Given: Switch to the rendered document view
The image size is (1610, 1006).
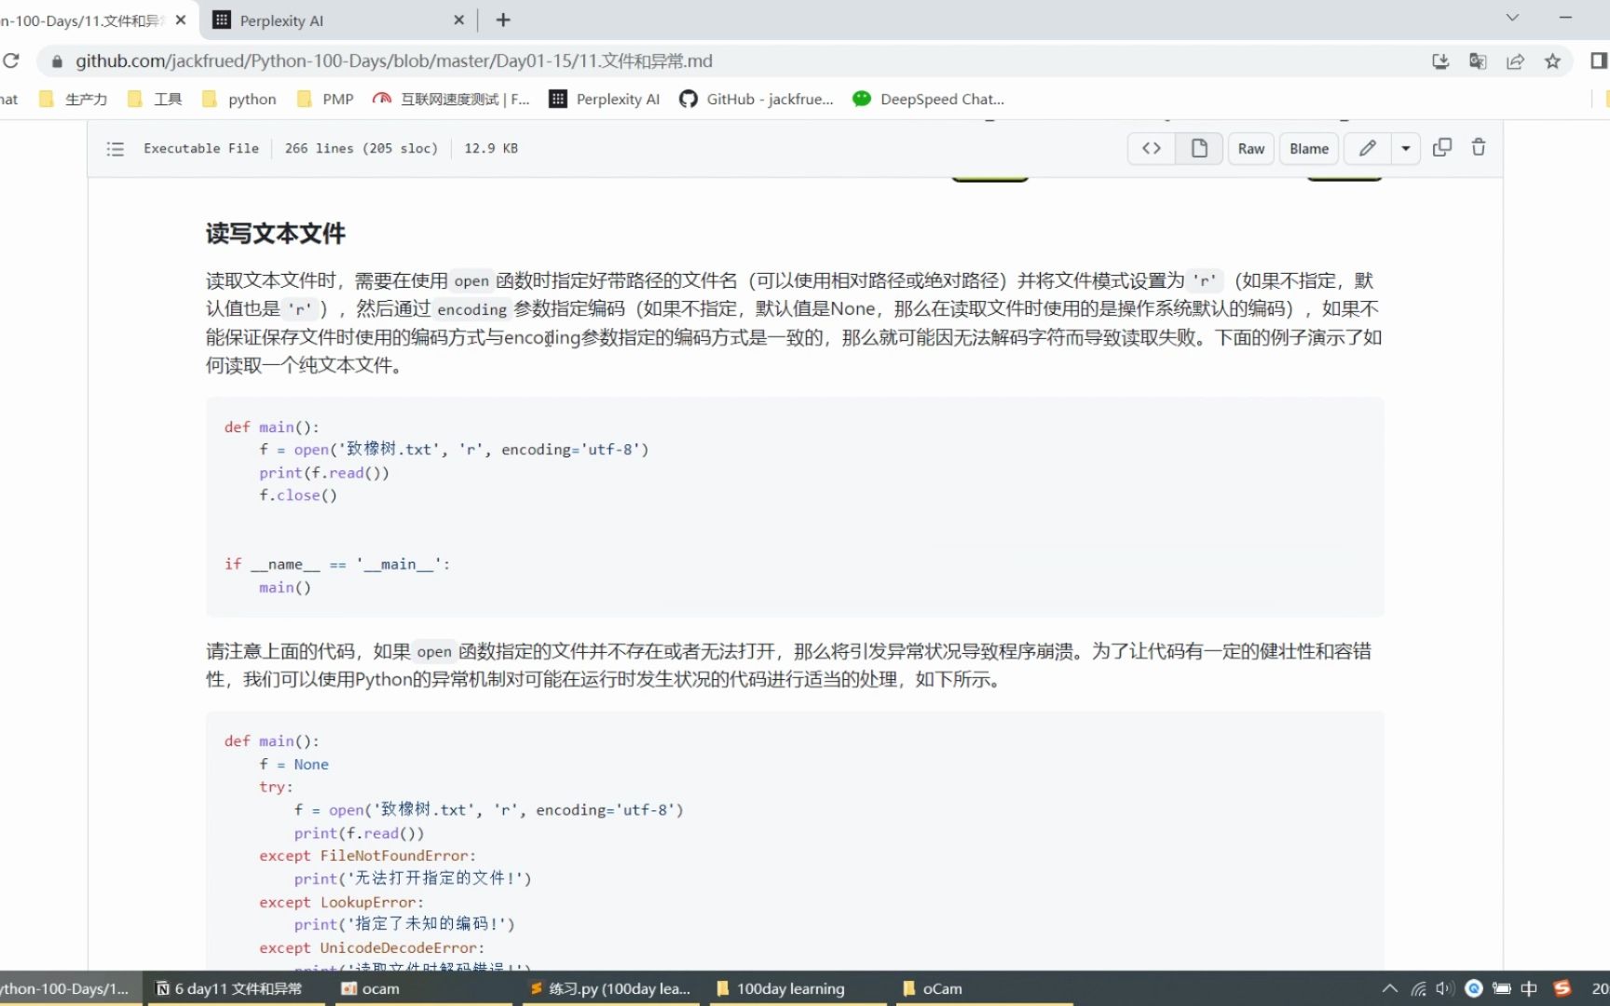Looking at the screenshot, I should (x=1199, y=148).
